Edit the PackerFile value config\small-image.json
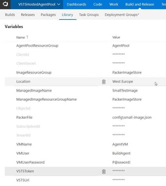The height and width of the screenshot is (186, 166). pos(132,118)
